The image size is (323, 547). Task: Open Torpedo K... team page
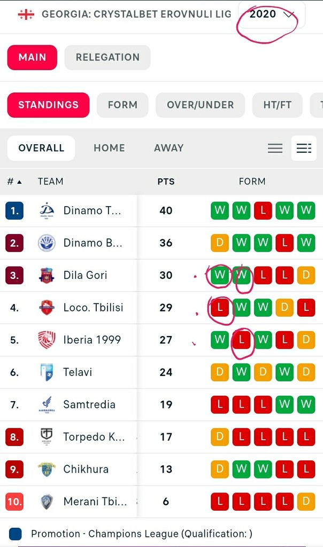94,437
